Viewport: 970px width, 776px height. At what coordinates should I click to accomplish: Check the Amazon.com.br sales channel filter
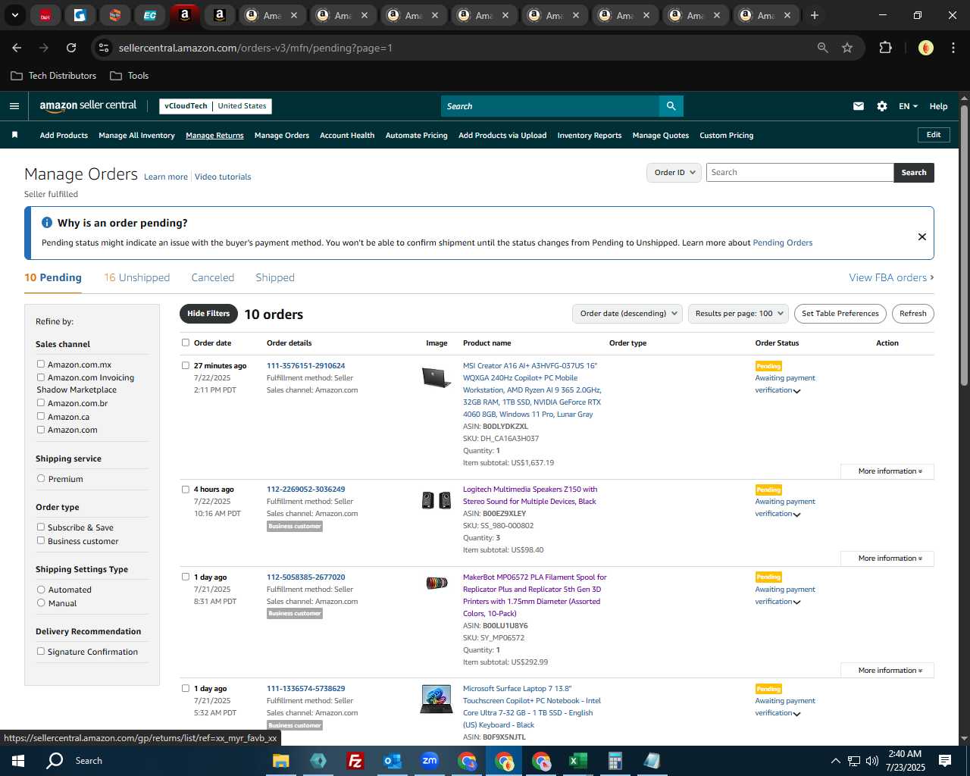pos(41,402)
